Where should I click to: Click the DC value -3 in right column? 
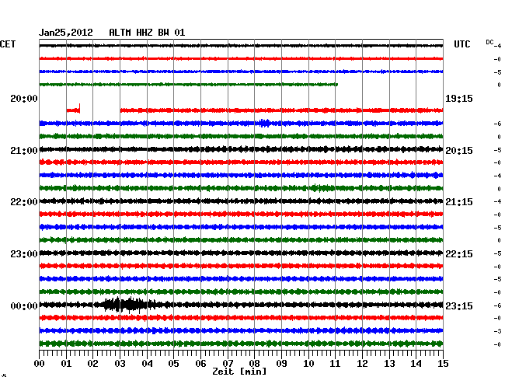click(498, 331)
